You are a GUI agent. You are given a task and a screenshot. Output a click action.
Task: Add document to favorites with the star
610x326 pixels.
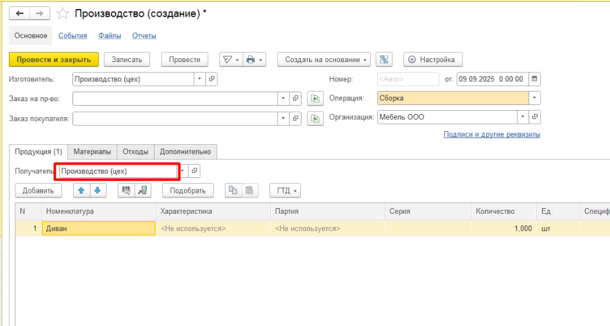point(62,13)
